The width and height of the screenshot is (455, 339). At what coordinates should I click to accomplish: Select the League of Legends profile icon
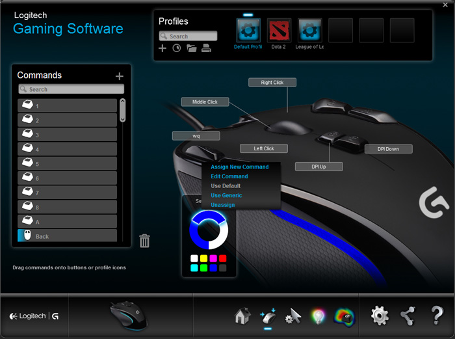click(309, 31)
